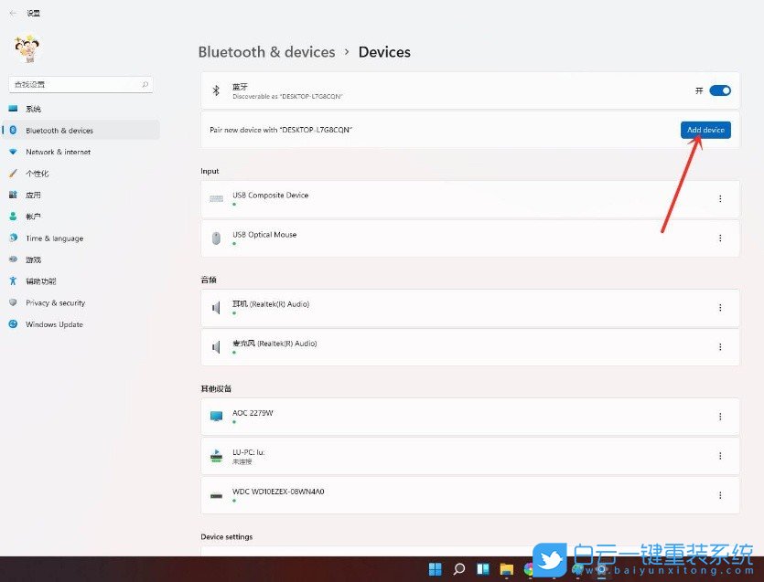Screen dimensions: 764x582
Task: Open taskbar Search
Action: [459, 569]
